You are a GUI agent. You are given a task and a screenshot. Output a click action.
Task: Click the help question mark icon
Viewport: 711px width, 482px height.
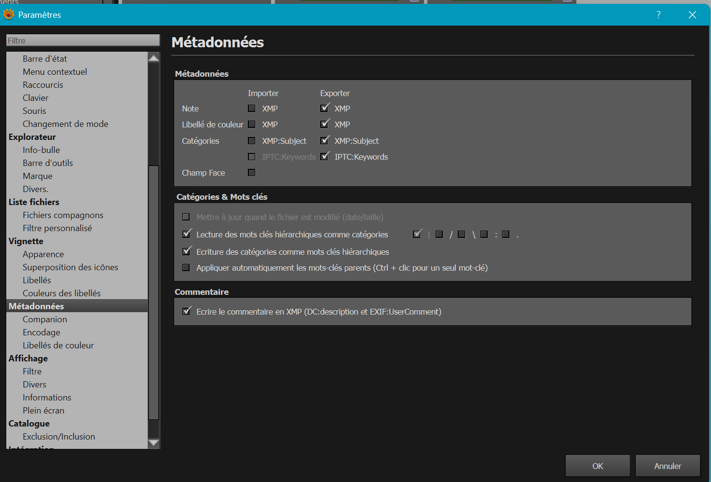point(658,15)
